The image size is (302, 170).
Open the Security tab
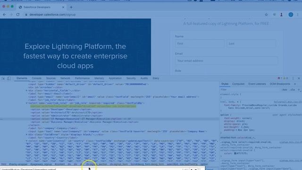pos(131,78)
